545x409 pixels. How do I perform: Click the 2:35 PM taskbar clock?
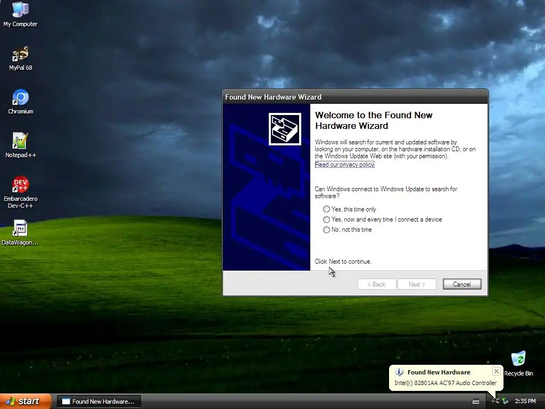coord(525,401)
